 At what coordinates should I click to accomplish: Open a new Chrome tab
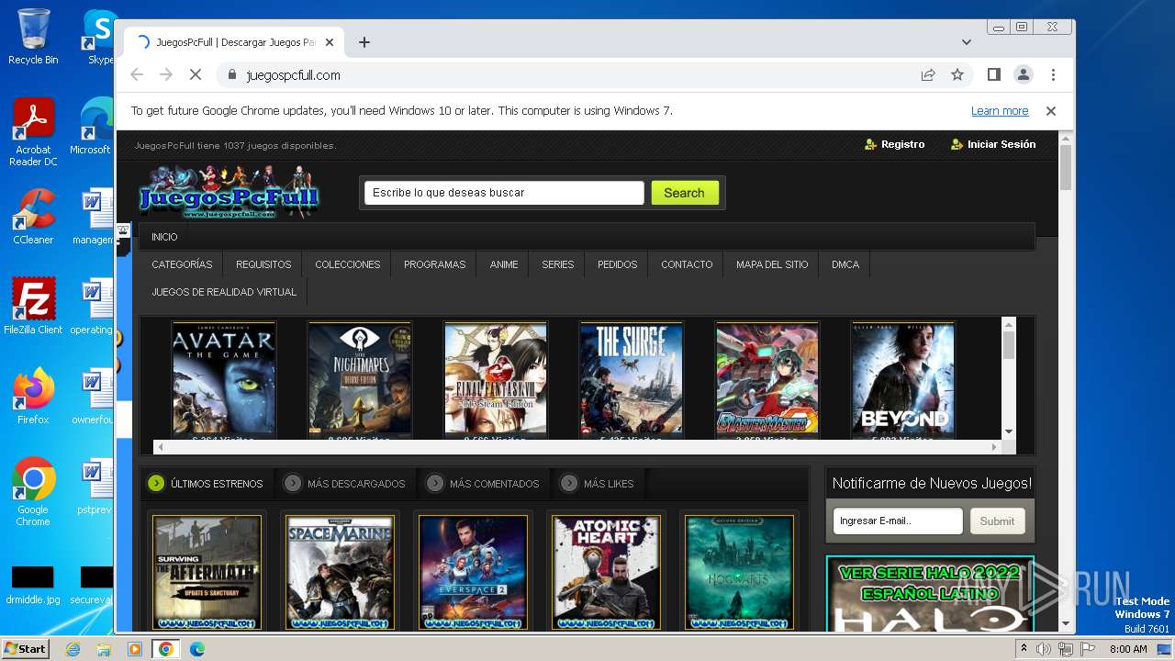(364, 42)
